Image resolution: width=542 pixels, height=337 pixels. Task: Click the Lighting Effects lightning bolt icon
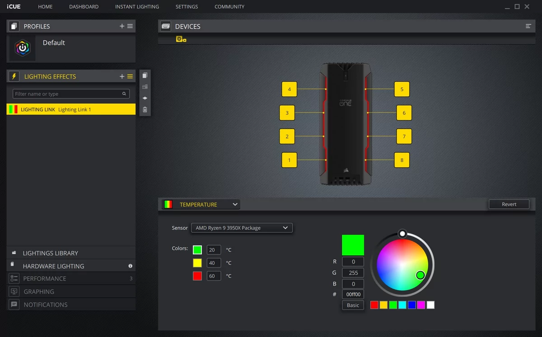point(14,76)
